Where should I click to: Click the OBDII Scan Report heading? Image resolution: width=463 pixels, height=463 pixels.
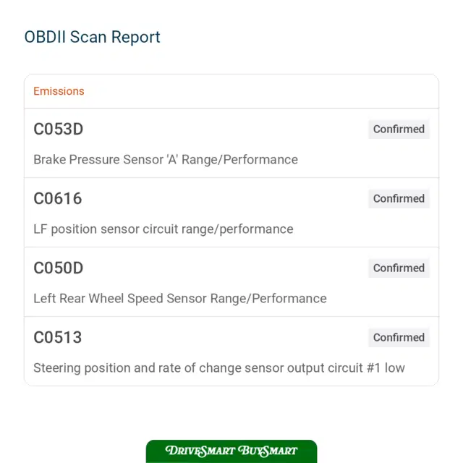pos(92,37)
